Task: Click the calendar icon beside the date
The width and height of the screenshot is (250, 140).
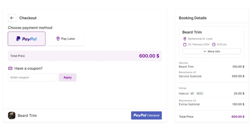Action: click(x=185, y=44)
